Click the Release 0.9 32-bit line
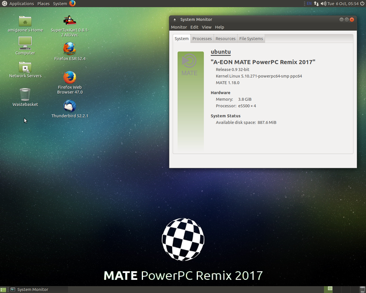This screenshot has height=293, width=366. coord(233,69)
